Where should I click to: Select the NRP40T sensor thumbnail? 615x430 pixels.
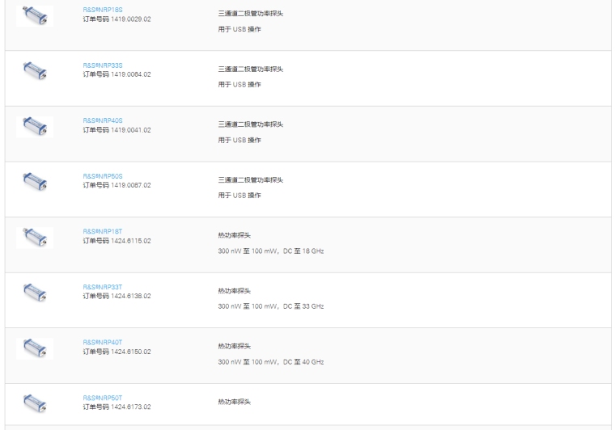[x=34, y=348]
